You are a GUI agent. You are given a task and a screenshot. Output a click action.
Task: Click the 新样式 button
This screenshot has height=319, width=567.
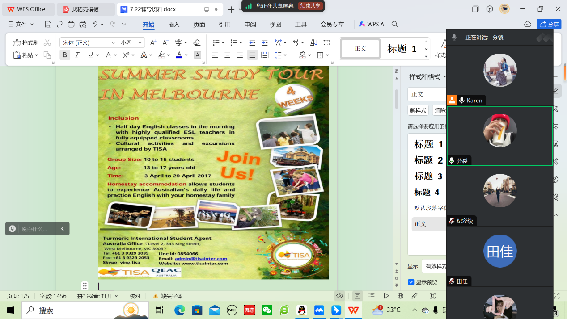pyautogui.click(x=418, y=110)
